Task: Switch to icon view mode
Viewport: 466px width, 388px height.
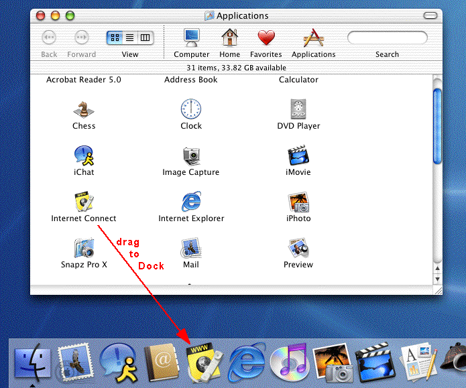Action: coord(115,38)
